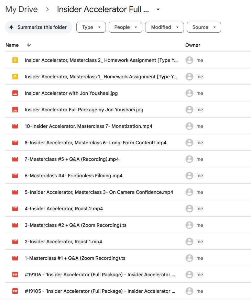Screen dimensions: 251x300
Task: Open the Type filter dropdown
Action: 91,27
